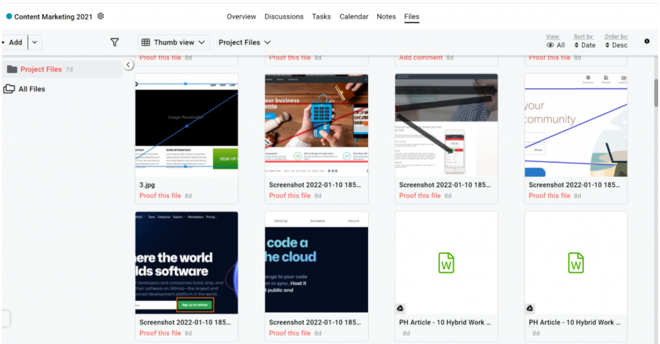
Task: Click the Project Files folder icon
Action: [x=12, y=69]
